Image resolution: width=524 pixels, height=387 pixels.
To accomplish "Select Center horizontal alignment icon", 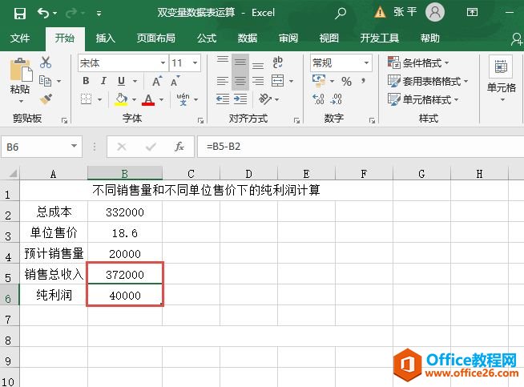I will [x=240, y=81].
